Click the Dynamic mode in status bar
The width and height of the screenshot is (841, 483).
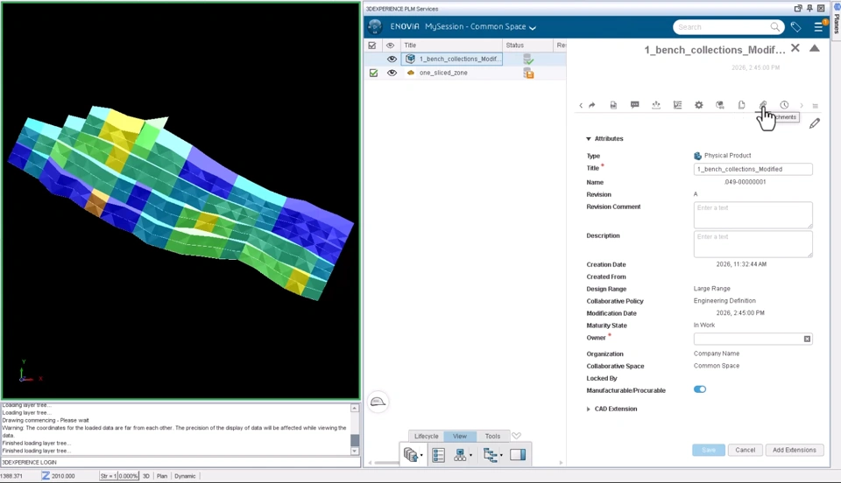[185, 476]
